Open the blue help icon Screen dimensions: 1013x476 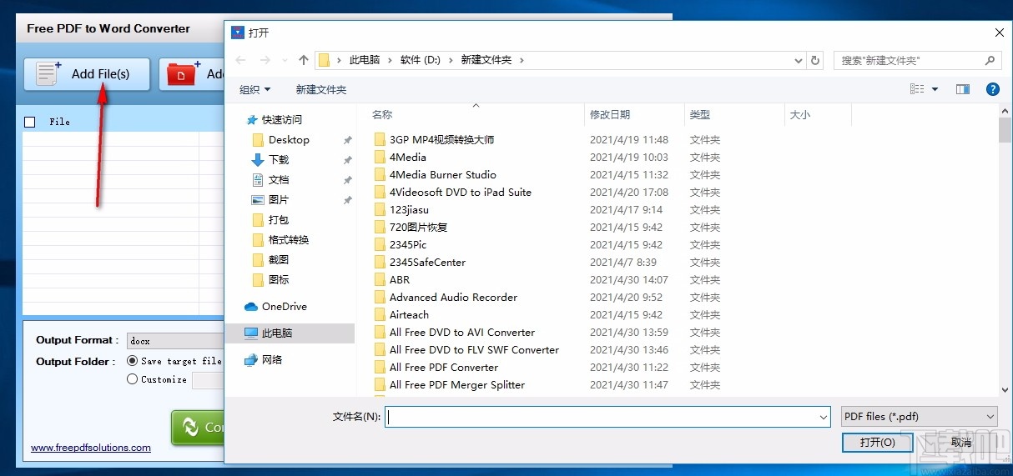[x=993, y=89]
